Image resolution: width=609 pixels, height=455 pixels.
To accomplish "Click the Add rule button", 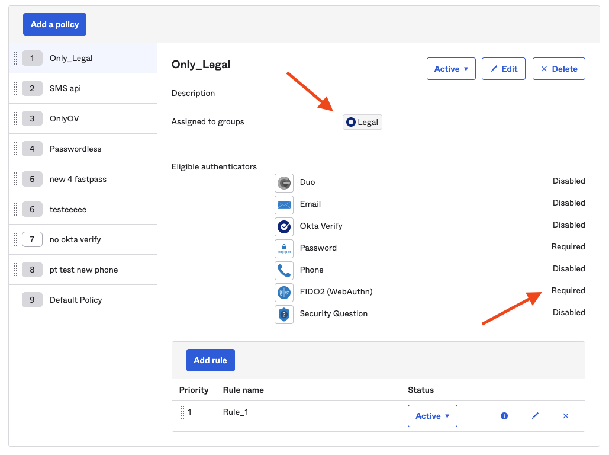I will [210, 360].
